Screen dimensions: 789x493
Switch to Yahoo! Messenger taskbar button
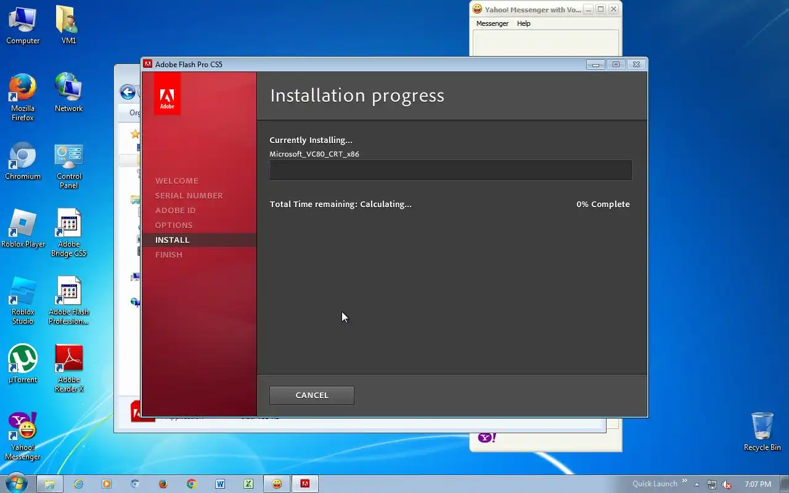pos(277,484)
